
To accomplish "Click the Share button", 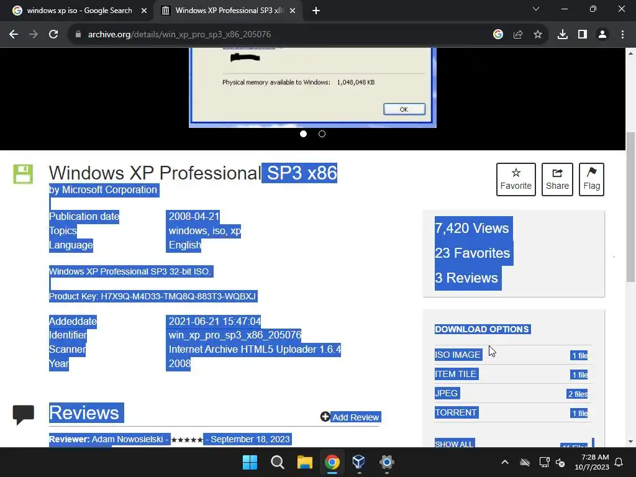I will (x=557, y=179).
